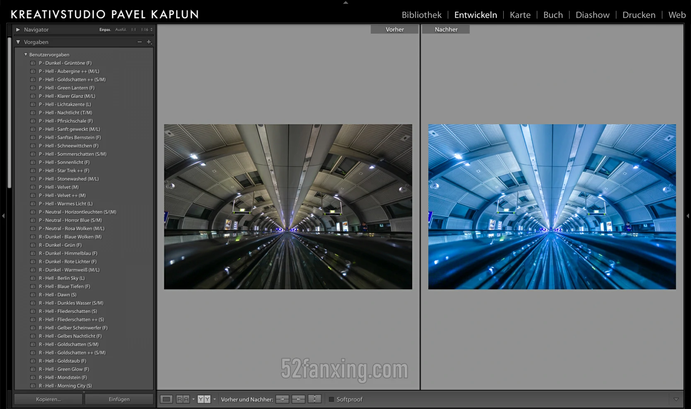This screenshot has width=691, height=409.
Task: Click preset icon beside 'R - Hell - Mondstein (F)'
Action: pos(33,378)
